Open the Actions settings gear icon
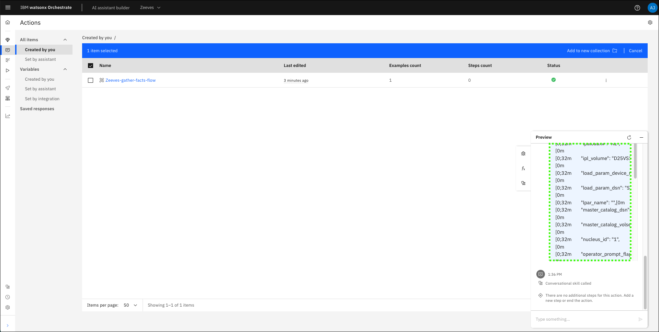 (x=650, y=23)
